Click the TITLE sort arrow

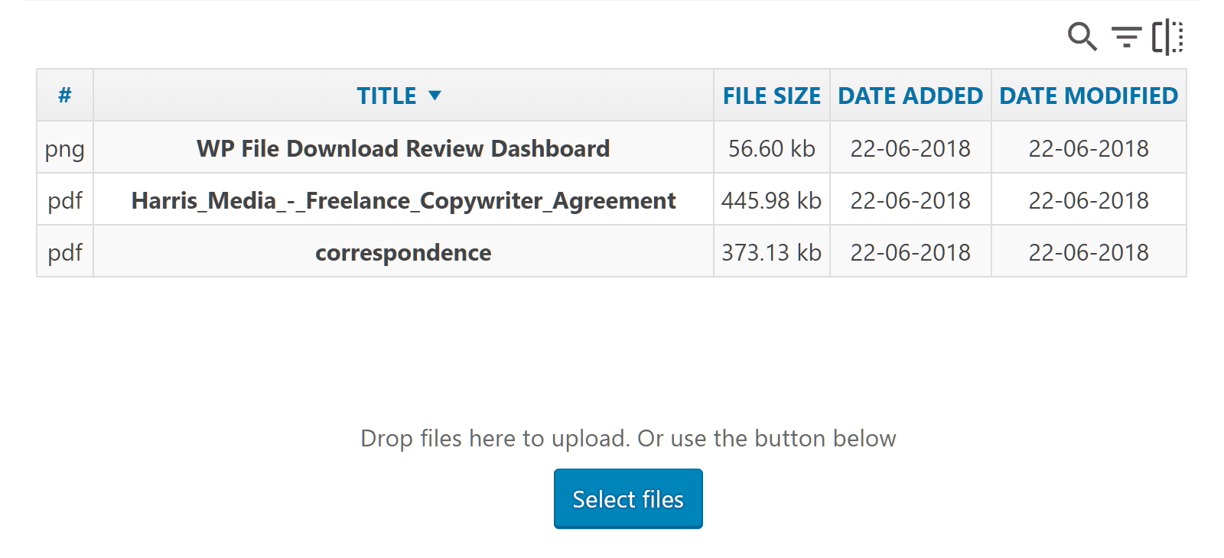[435, 96]
